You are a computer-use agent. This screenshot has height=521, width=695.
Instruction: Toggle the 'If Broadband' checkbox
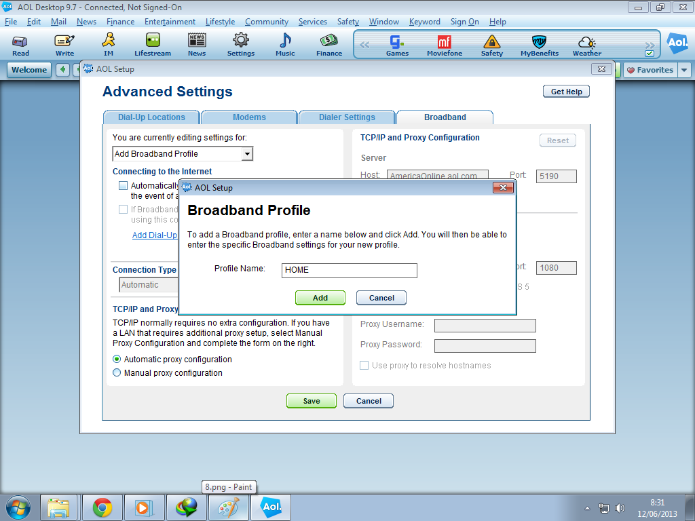pos(124,209)
